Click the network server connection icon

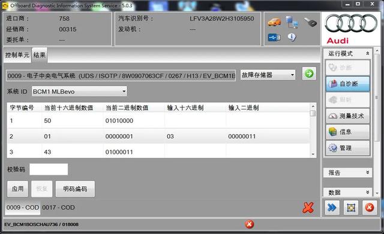click(292, 22)
